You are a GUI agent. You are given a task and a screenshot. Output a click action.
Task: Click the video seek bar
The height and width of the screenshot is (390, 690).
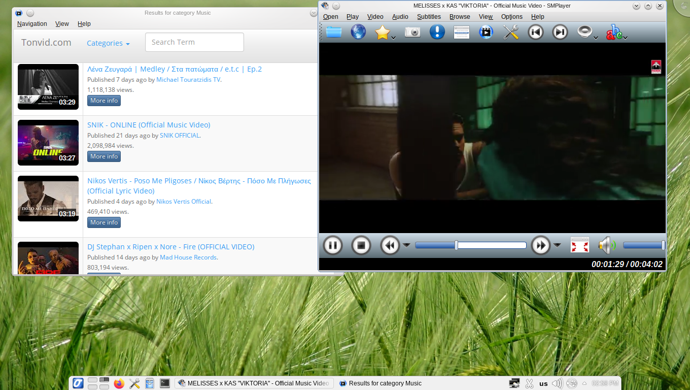(x=471, y=245)
